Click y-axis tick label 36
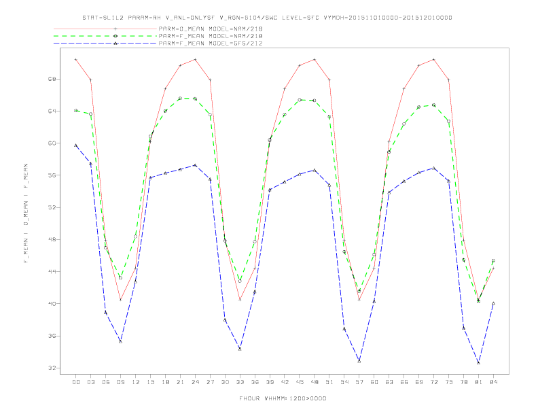 click(x=52, y=336)
